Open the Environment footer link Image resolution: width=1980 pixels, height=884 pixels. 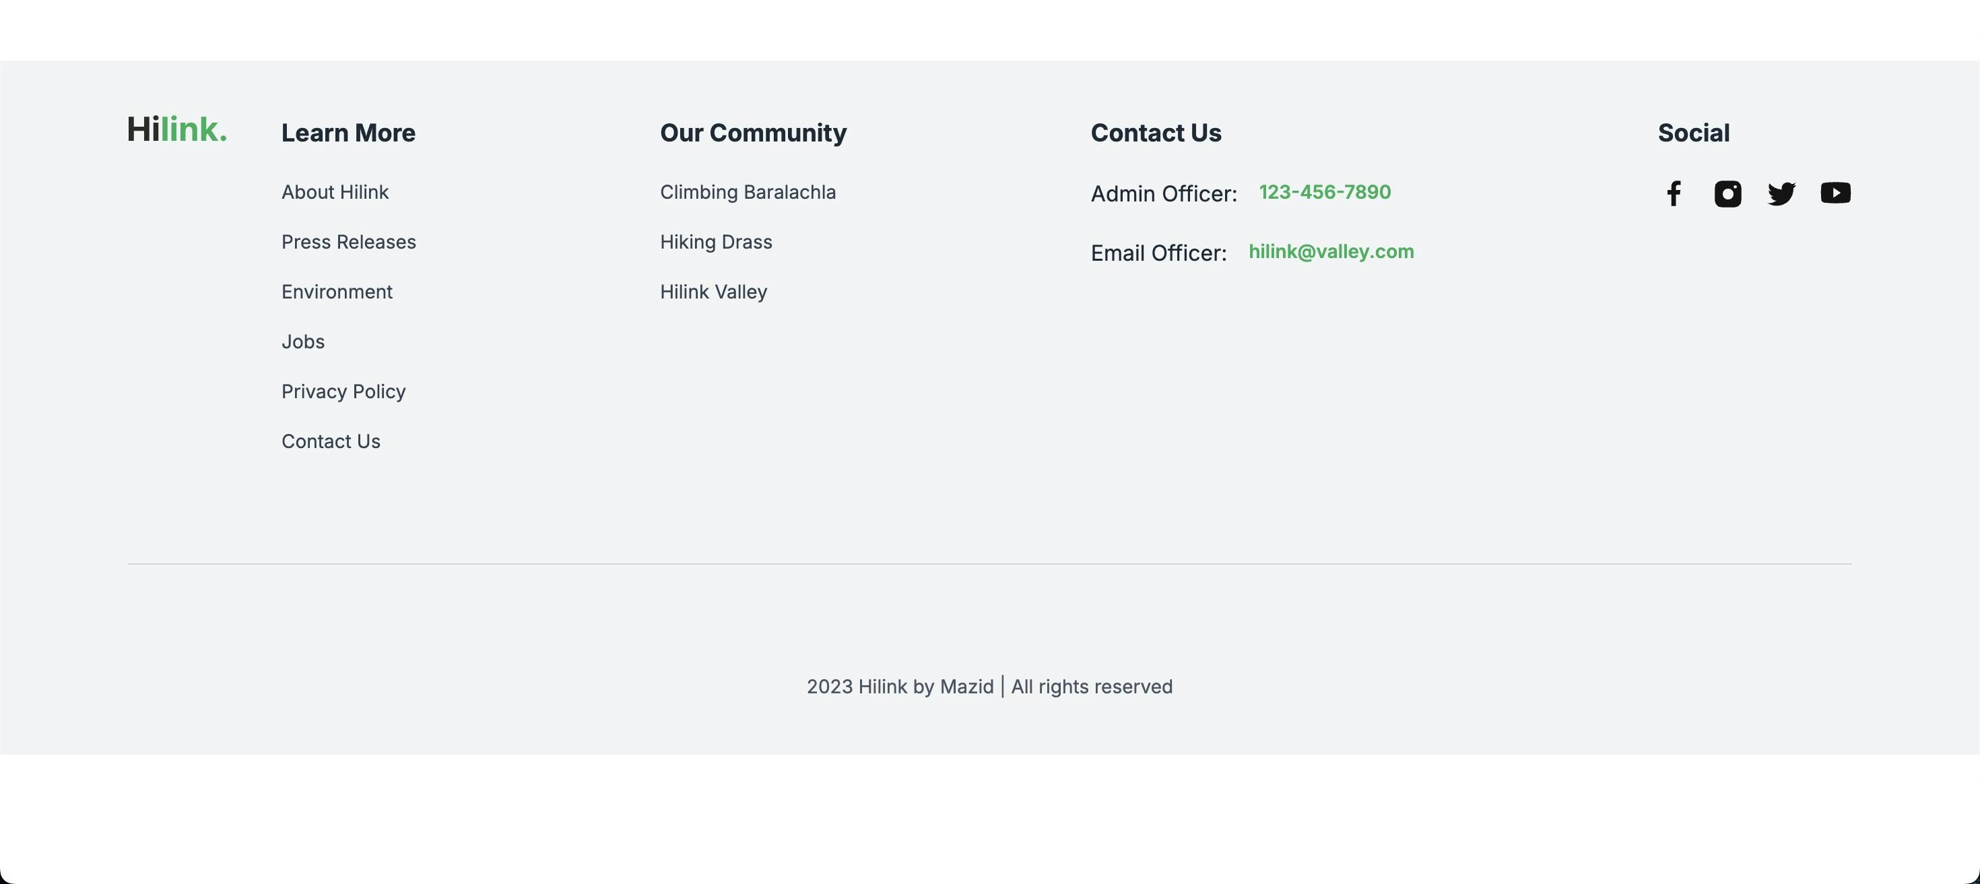click(x=337, y=292)
